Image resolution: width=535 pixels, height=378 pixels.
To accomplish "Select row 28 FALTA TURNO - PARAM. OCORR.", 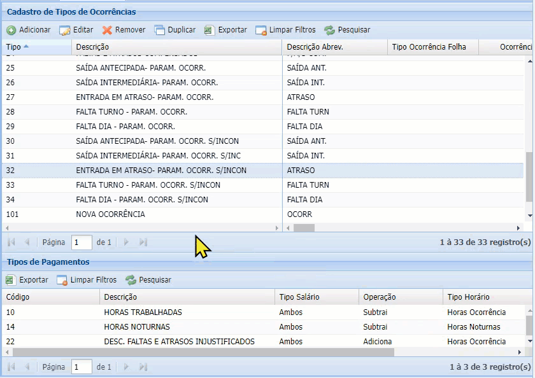I will pyautogui.click(x=131, y=112).
